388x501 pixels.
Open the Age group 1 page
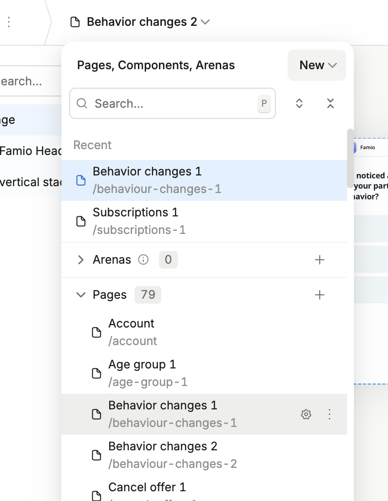(x=142, y=373)
